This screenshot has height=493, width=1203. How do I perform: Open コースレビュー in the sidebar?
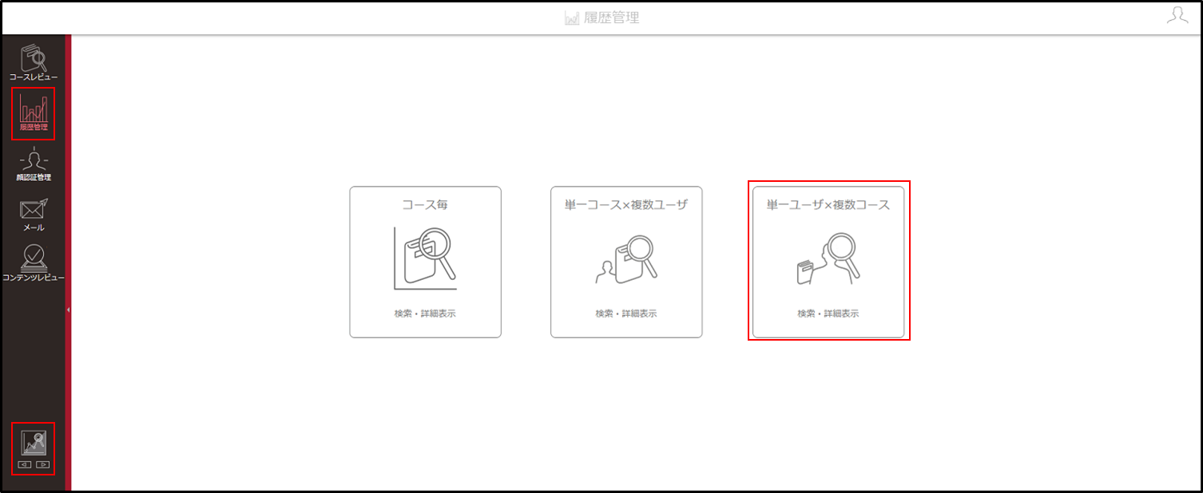[x=33, y=62]
